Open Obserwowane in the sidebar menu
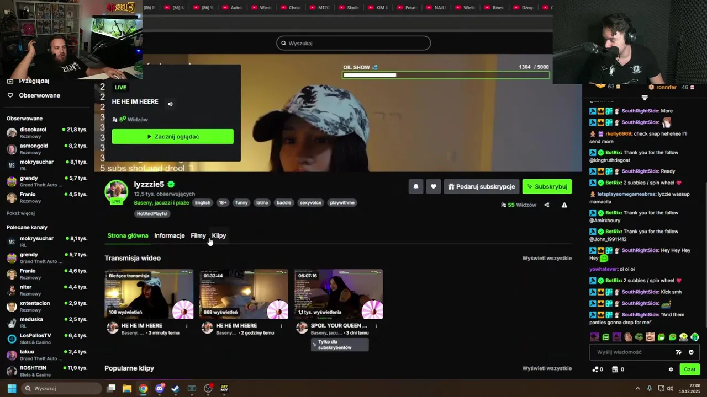Viewport: 707px width, 397px height. tap(34, 95)
